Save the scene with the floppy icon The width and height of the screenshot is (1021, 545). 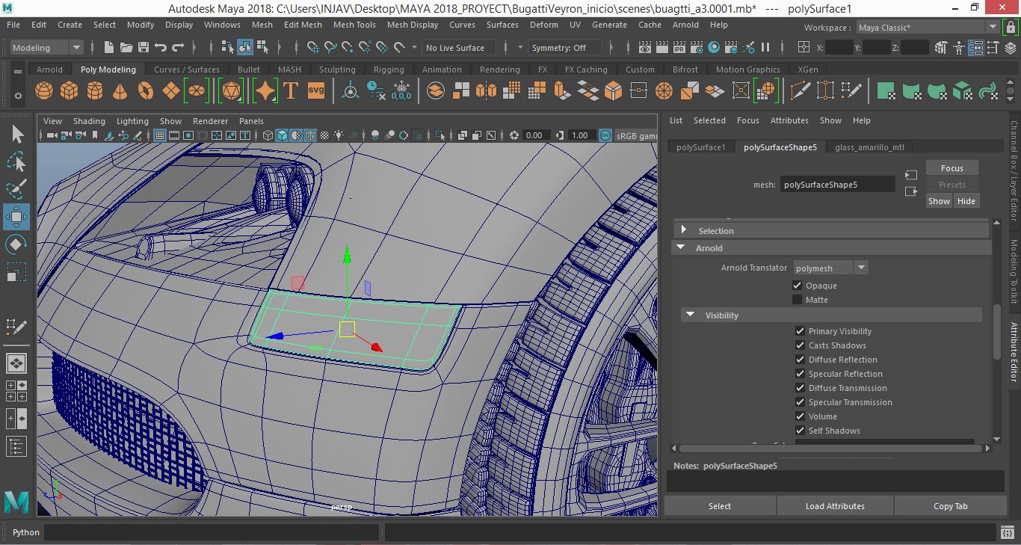pos(143,47)
